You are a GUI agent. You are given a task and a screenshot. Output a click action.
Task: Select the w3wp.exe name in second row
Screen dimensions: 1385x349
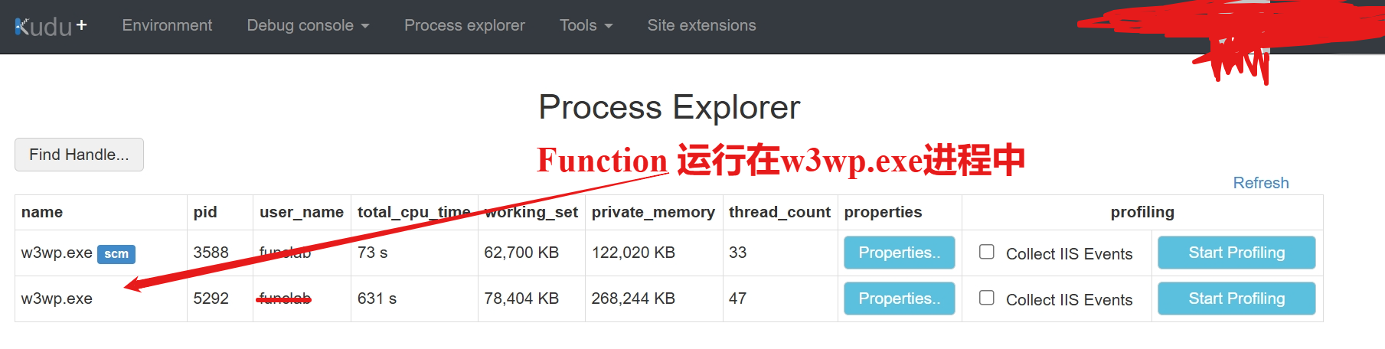[57, 298]
